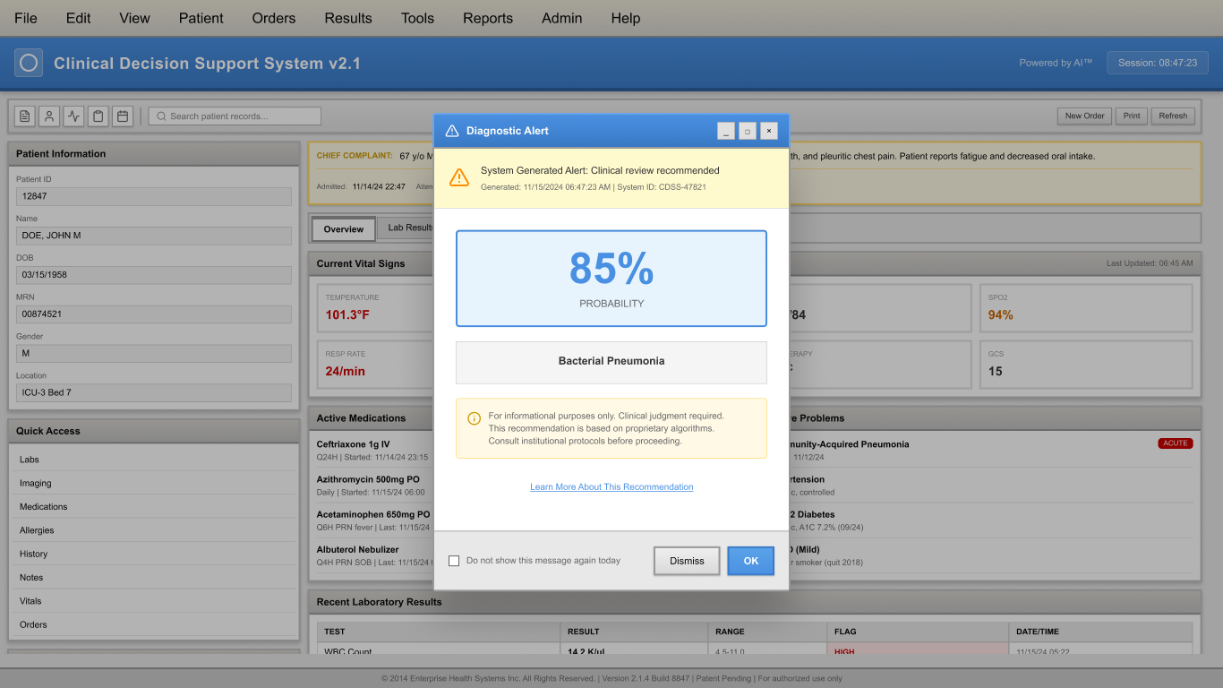
Task: Open the Reports menu
Action: coord(488,18)
